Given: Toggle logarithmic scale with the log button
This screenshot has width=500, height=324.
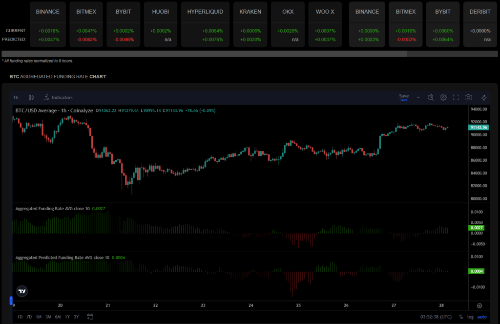Looking at the screenshot, I should point(470,317).
